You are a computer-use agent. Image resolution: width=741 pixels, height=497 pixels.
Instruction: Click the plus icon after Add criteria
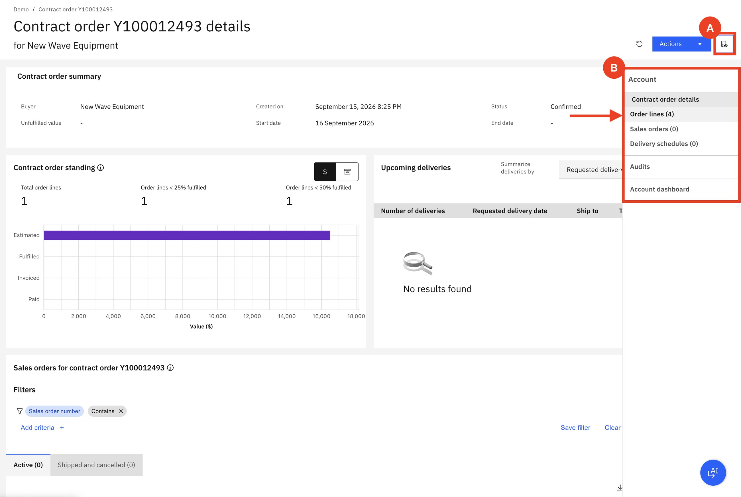pyautogui.click(x=62, y=427)
